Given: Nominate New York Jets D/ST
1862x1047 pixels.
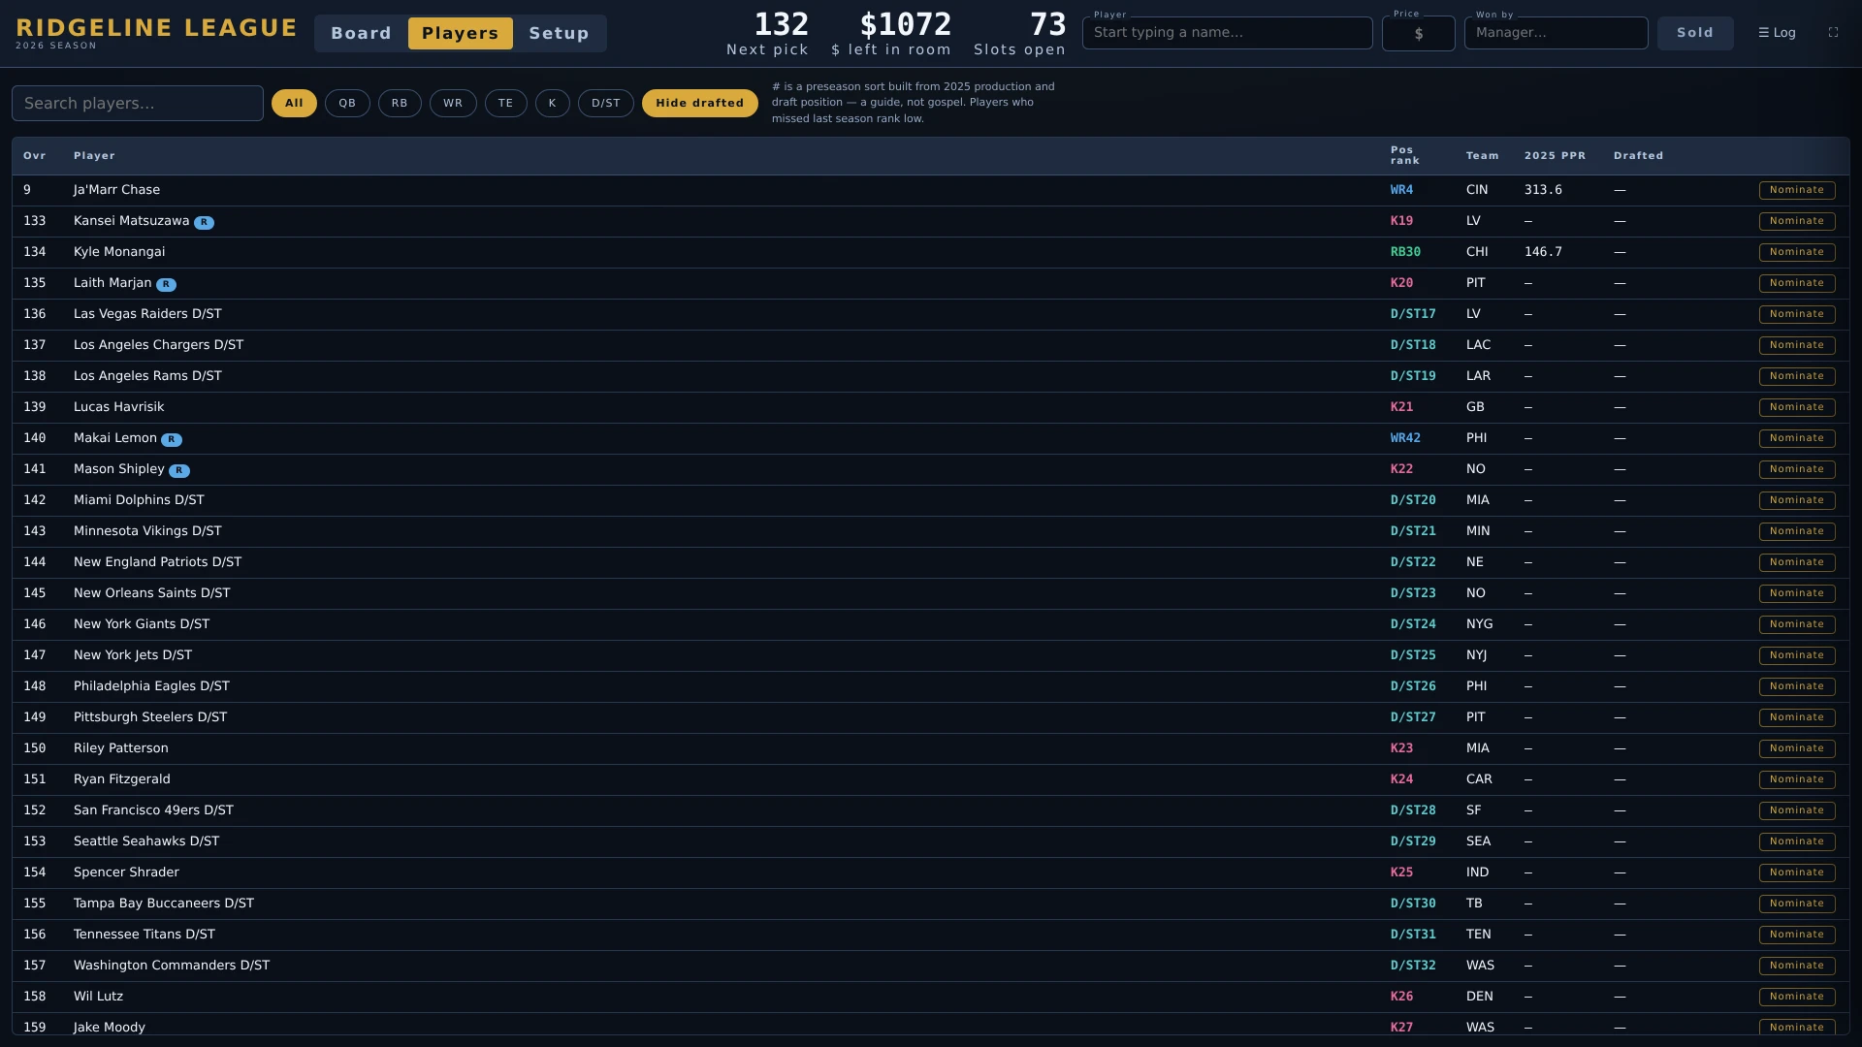Looking at the screenshot, I should [1796, 655].
